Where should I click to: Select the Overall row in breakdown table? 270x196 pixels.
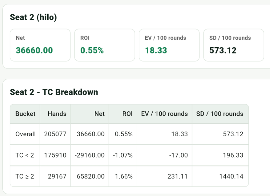click(129, 134)
